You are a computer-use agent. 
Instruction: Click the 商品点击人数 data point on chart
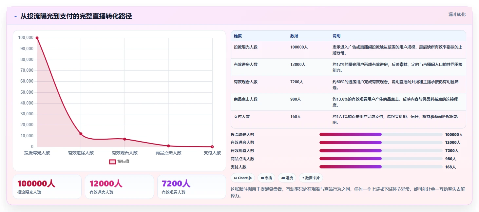[168, 146]
